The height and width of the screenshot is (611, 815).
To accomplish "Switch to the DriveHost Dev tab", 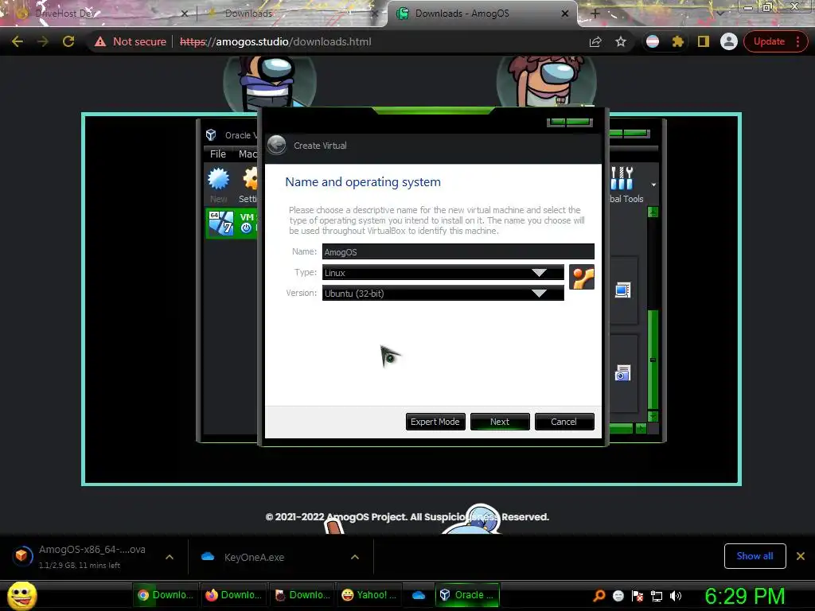I will point(99,14).
